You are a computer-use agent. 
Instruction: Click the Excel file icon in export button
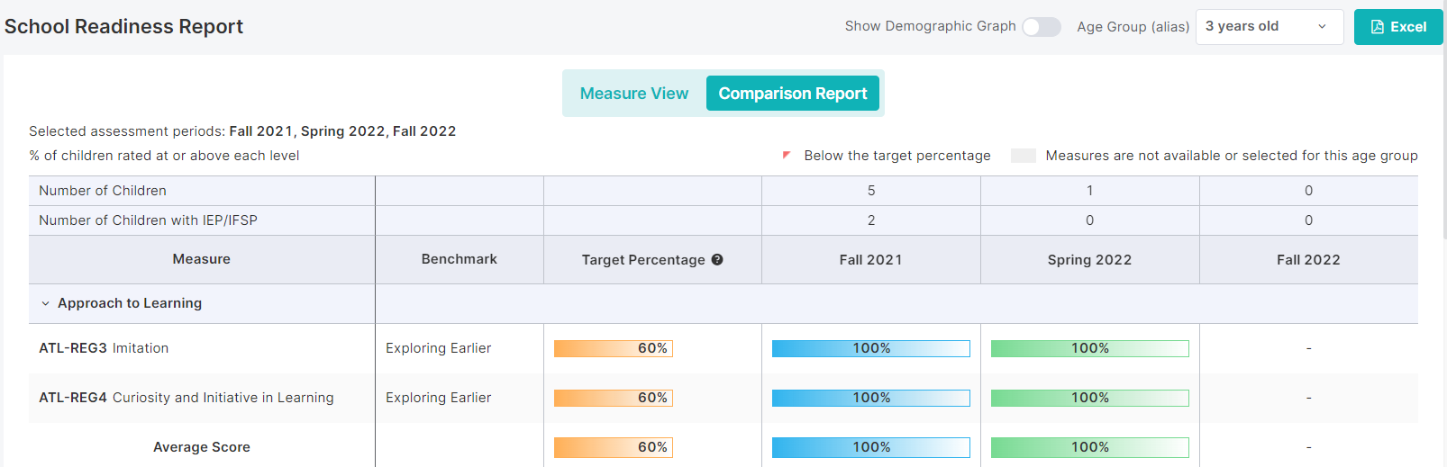pos(1377,27)
